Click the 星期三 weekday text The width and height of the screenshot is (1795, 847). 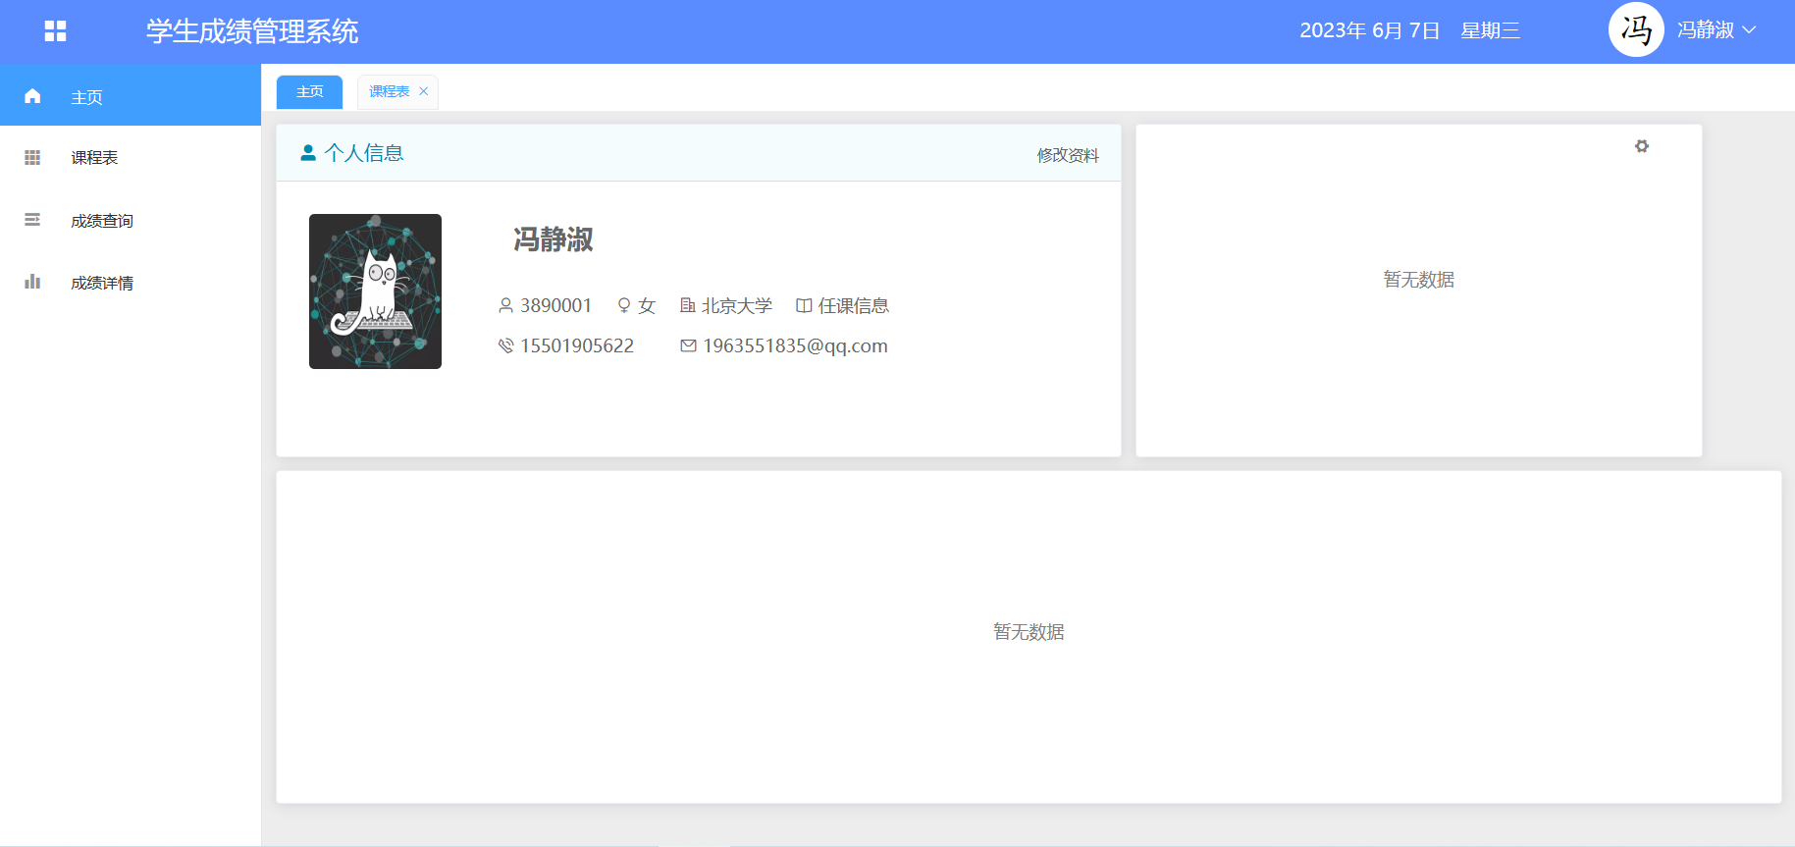click(x=1491, y=30)
